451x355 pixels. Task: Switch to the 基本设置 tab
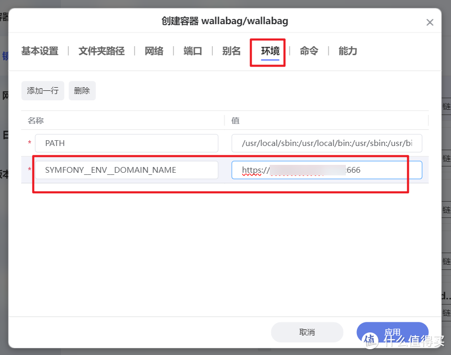(x=39, y=51)
